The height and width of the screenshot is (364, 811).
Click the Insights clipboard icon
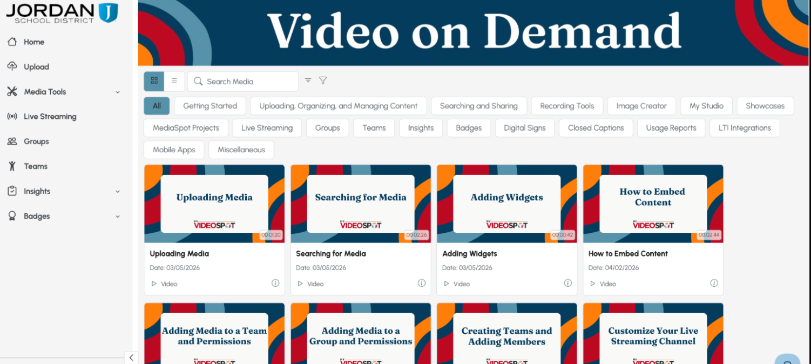12,191
